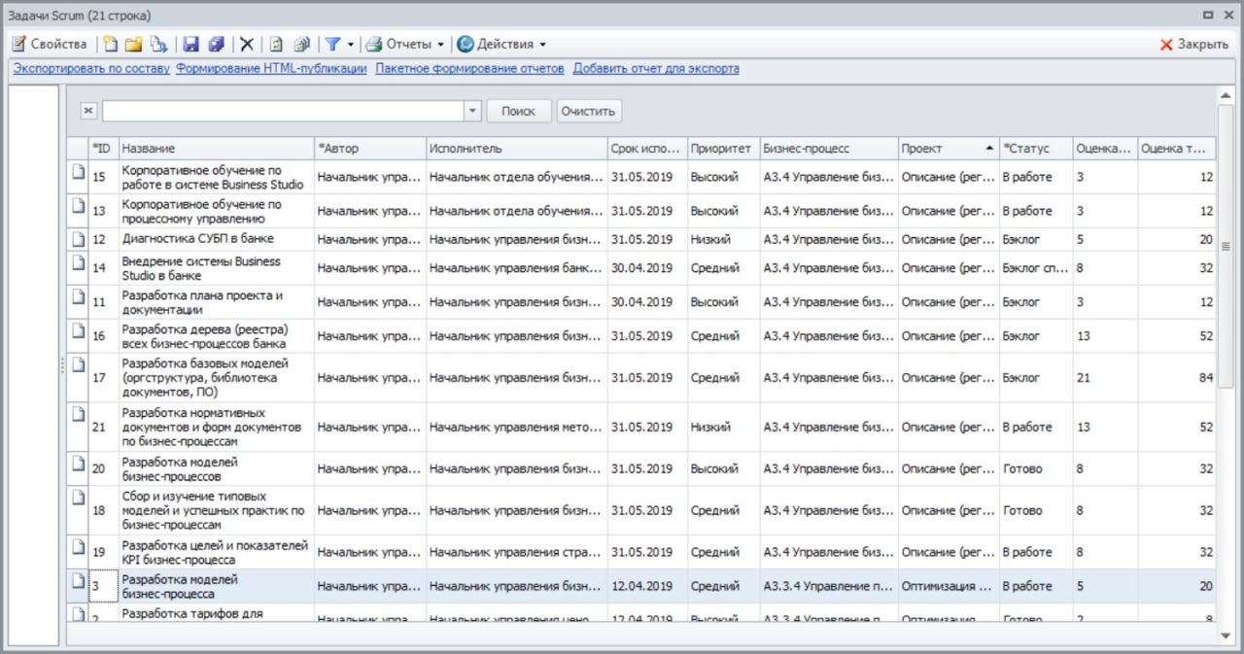Image resolution: width=1244 pixels, height=654 pixels.
Task: Sort by the *ID column header
Action: [103, 149]
